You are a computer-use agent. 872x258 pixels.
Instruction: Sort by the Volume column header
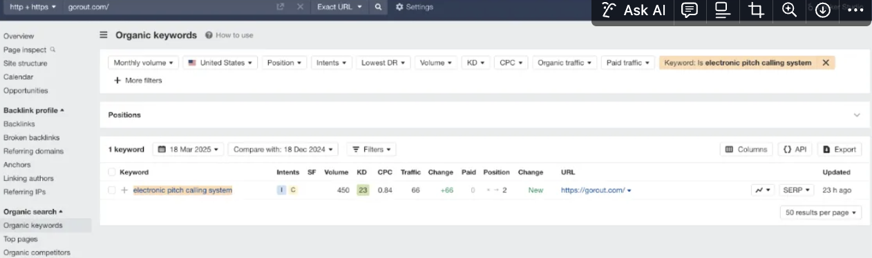coord(337,172)
